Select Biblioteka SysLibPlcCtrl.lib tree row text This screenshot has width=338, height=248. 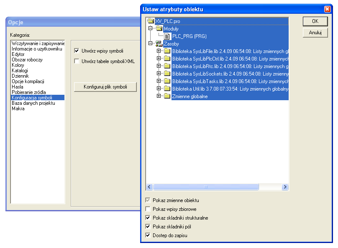click(x=230, y=59)
